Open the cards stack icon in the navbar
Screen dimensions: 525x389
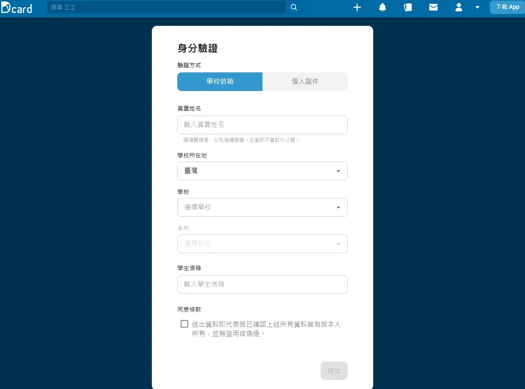(408, 7)
